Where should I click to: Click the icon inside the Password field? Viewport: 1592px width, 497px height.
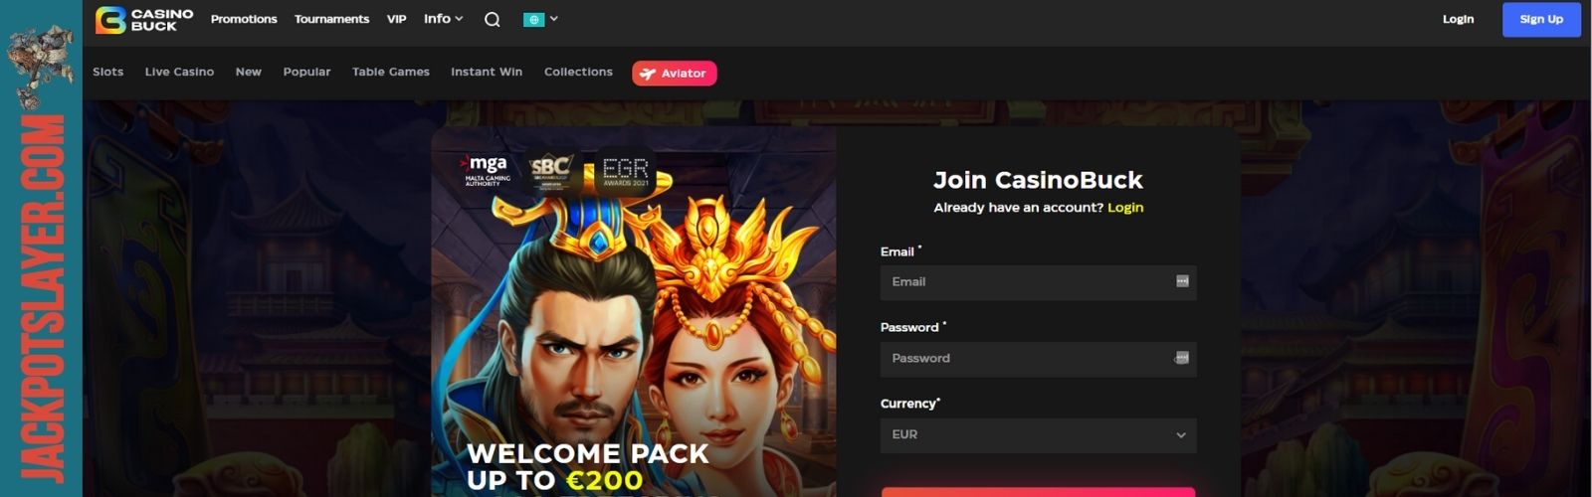point(1182,358)
